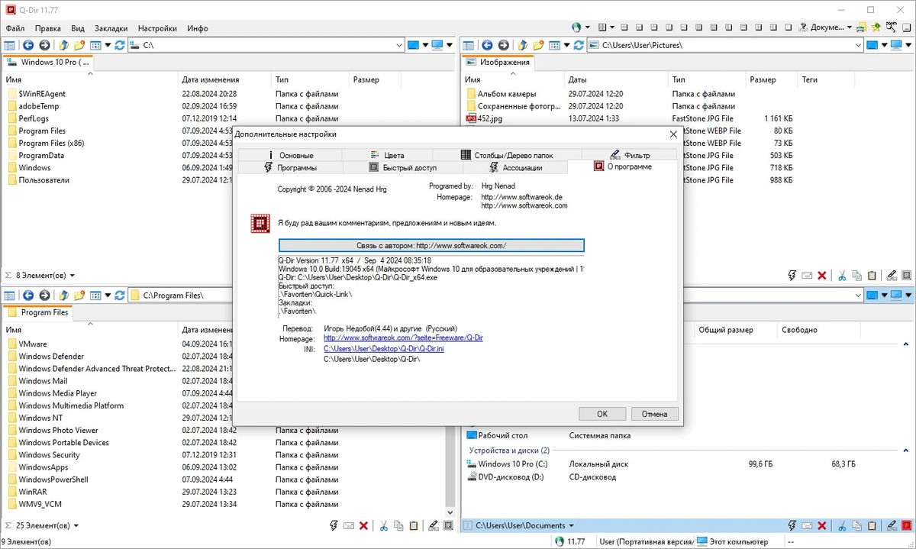The width and height of the screenshot is (916, 549).
Task: Click the Общий размер column header
Action: coord(725,330)
